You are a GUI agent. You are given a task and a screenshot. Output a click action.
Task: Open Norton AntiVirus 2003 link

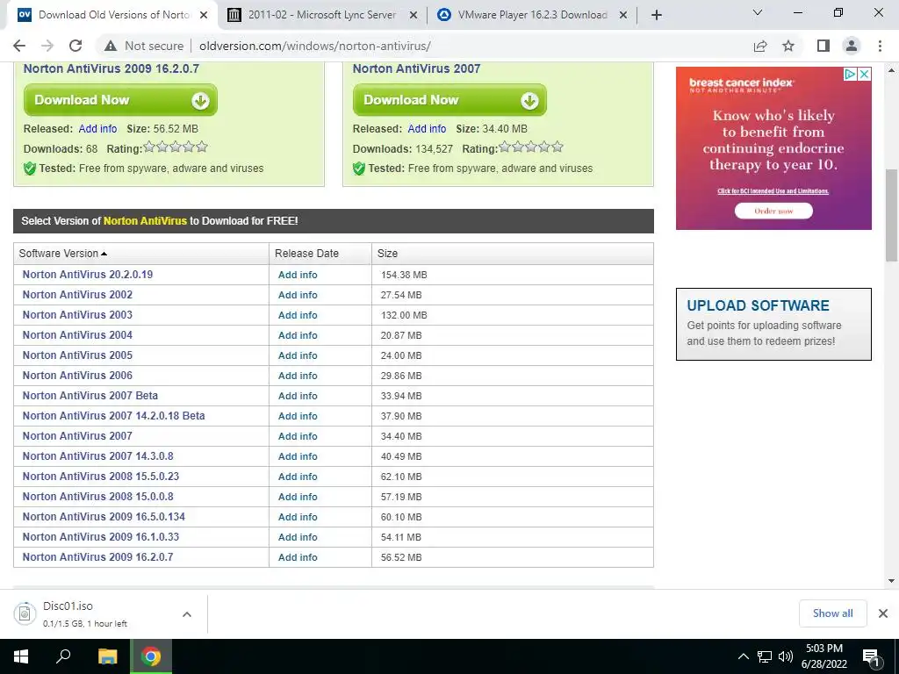tap(77, 315)
